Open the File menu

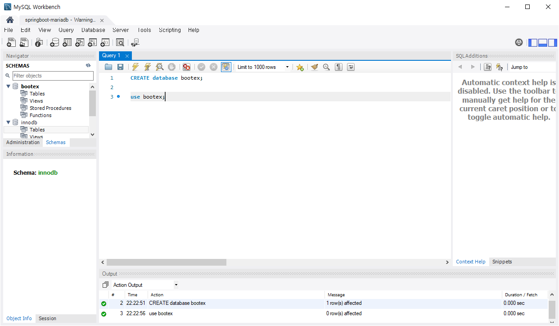point(9,30)
